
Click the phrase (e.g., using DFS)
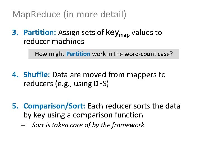point(82,84)
